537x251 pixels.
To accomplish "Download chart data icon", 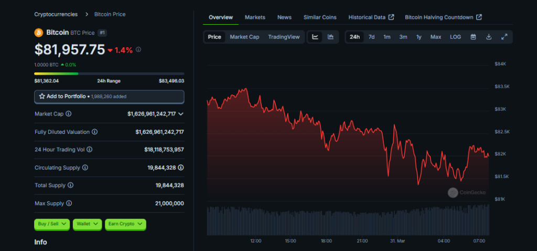I will [489, 37].
